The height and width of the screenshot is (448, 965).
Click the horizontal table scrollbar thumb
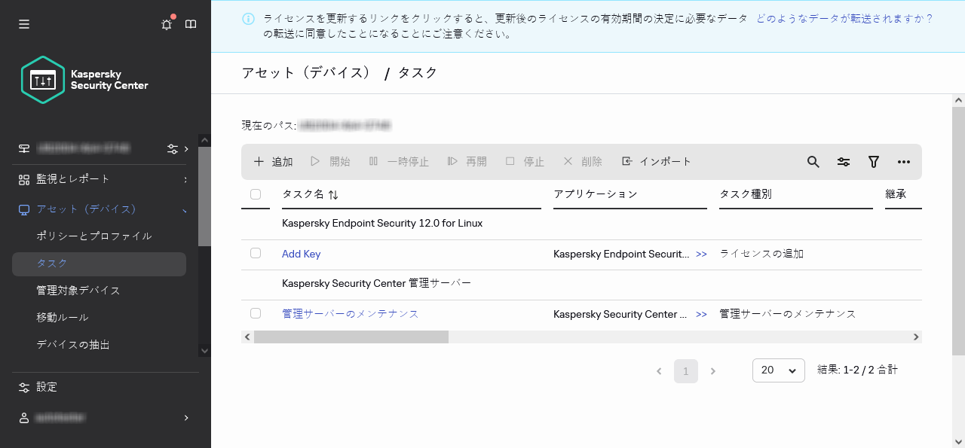tap(351, 337)
